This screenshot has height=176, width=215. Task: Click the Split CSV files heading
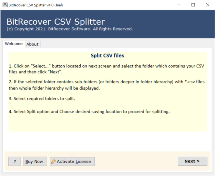point(107,56)
